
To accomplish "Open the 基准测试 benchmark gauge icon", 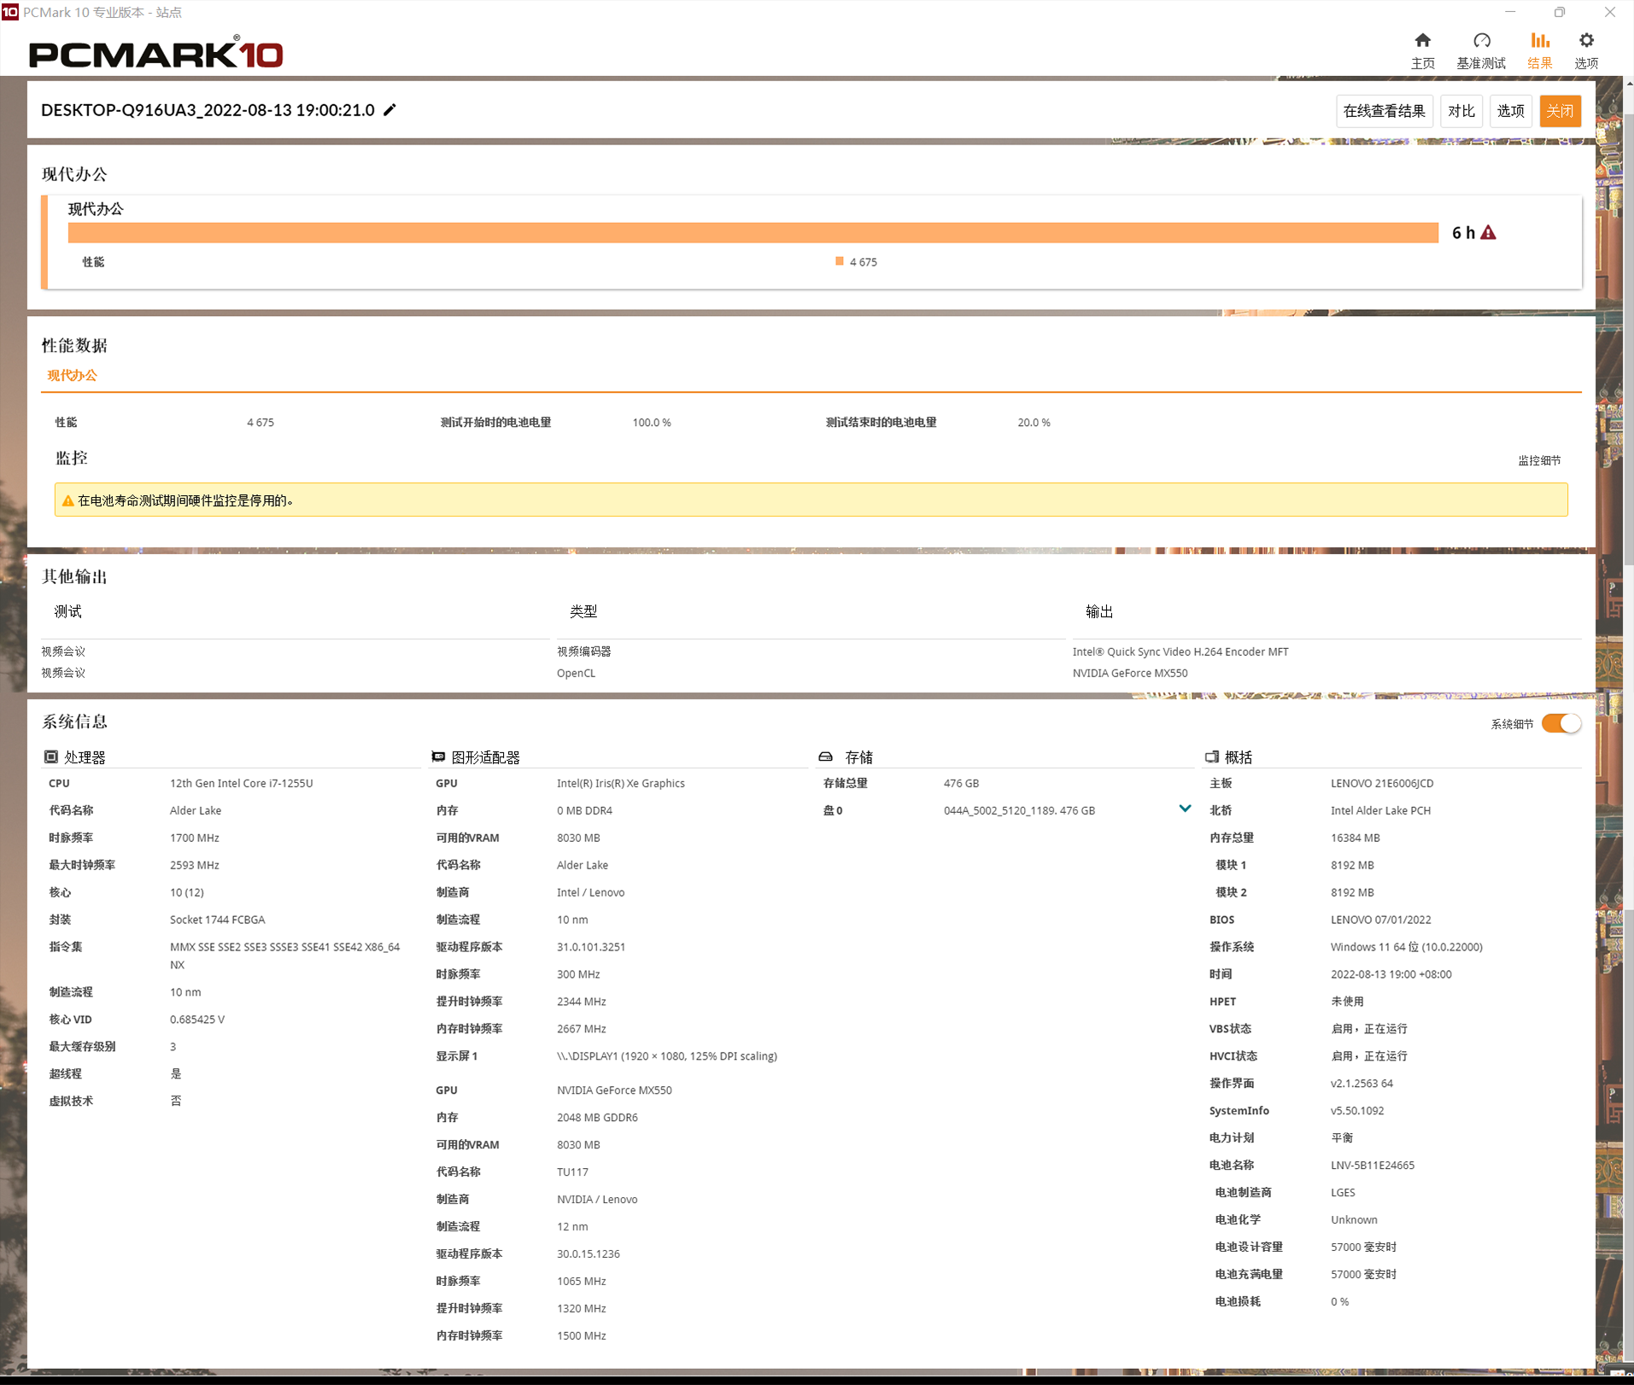I will (x=1481, y=40).
